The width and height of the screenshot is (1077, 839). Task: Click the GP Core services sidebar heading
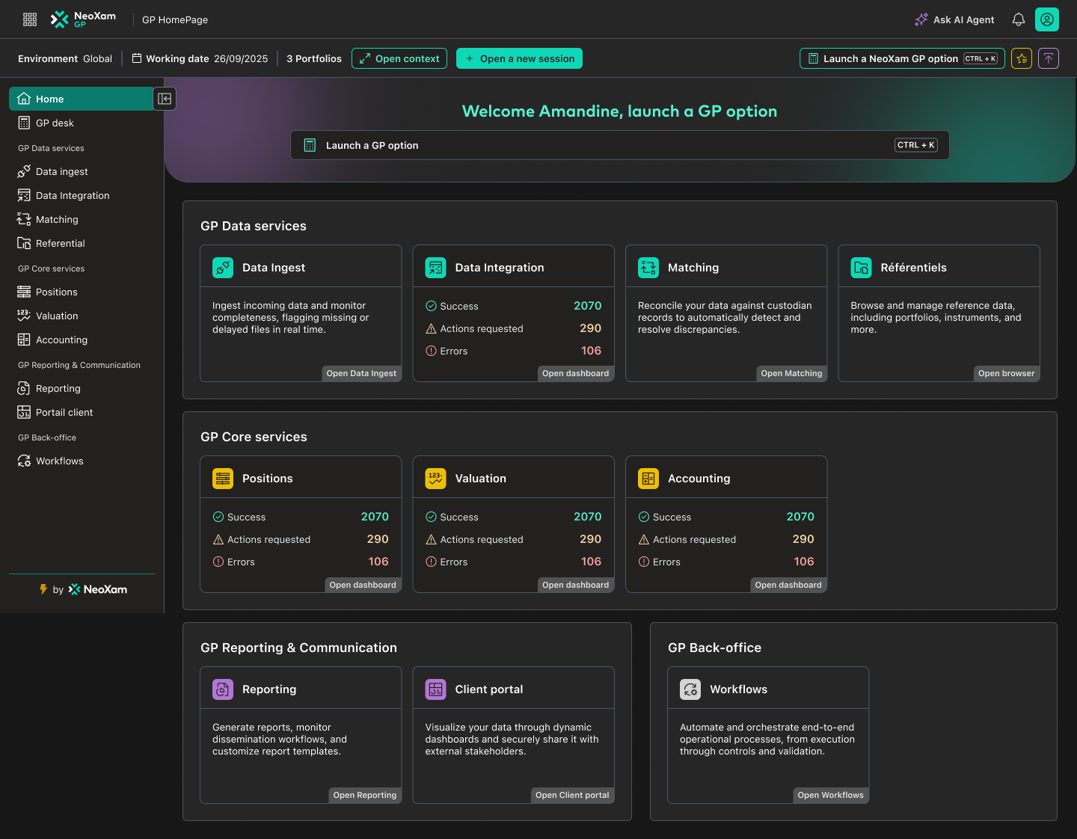click(x=52, y=268)
